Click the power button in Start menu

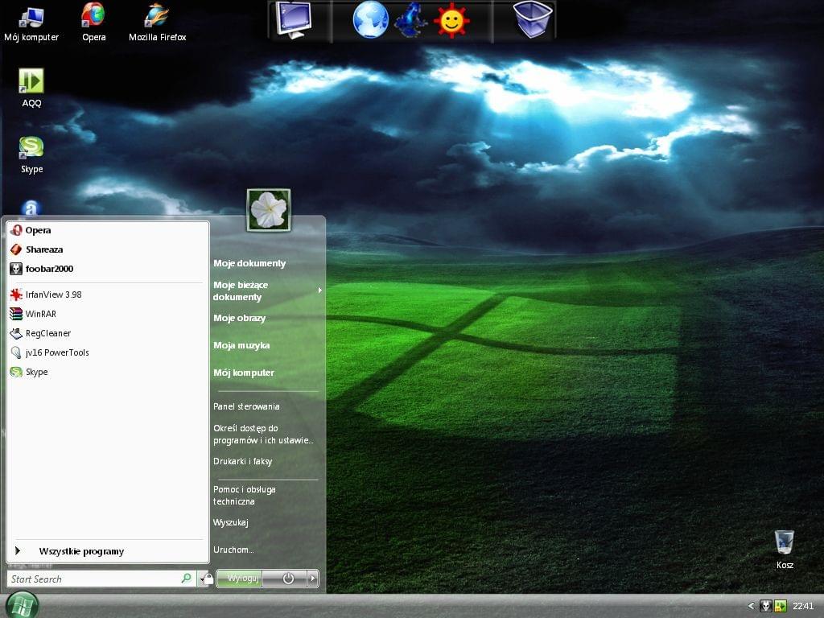click(287, 578)
